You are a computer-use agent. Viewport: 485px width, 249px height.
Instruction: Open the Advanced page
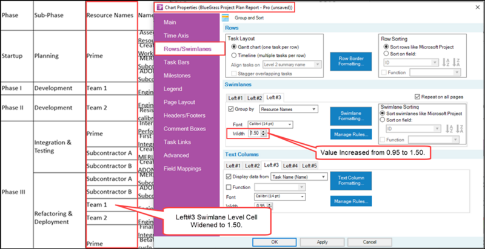tap(176, 155)
